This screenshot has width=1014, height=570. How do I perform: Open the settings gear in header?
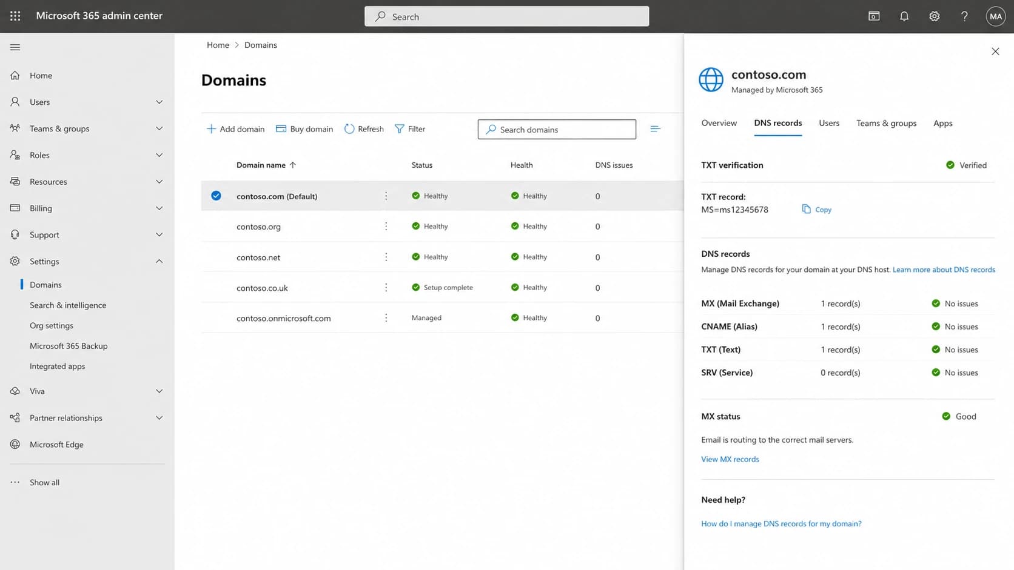tap(935, 16)
